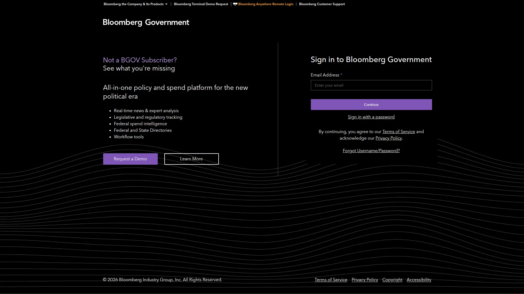Open Bloomberg Terminal Demo Request link
Screen dimensions: 524x294
point(201,4)
